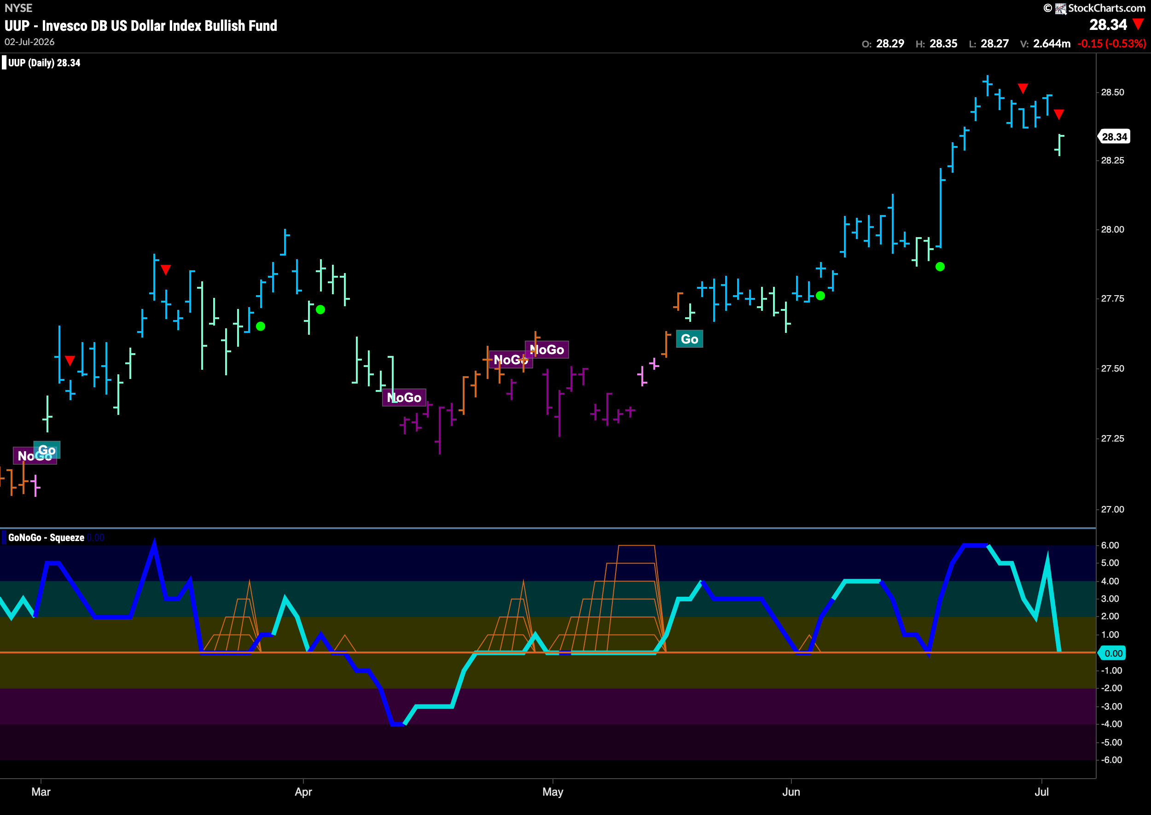Click the NYSE exchange label

18,8
